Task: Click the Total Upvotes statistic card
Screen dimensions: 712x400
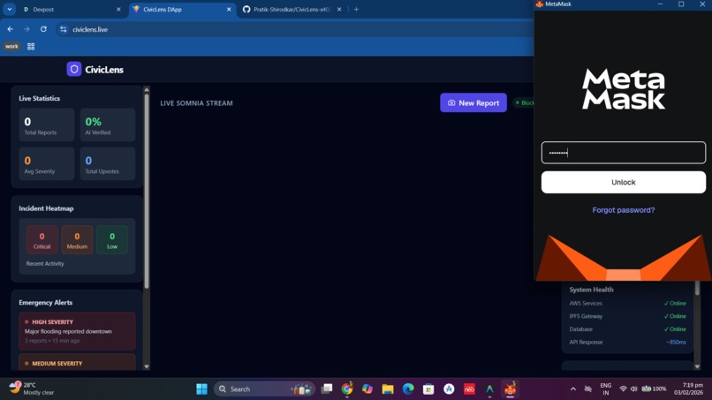Action: pos(108,163)
